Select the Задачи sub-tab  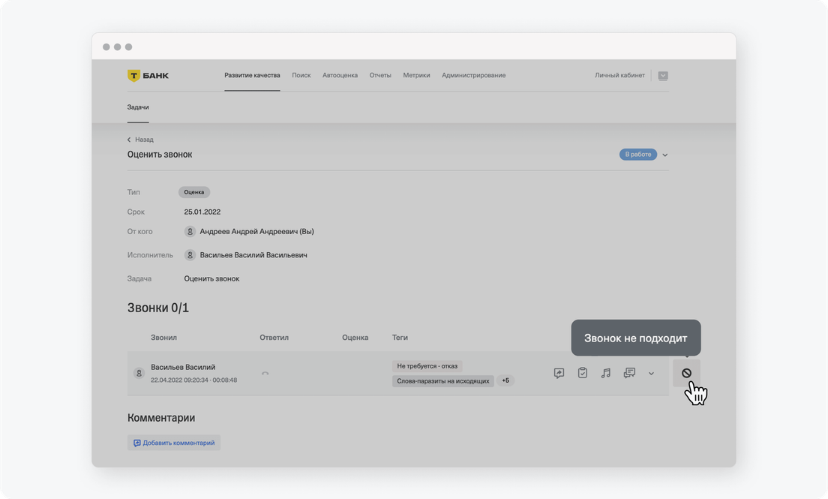(x=138, y=107)
